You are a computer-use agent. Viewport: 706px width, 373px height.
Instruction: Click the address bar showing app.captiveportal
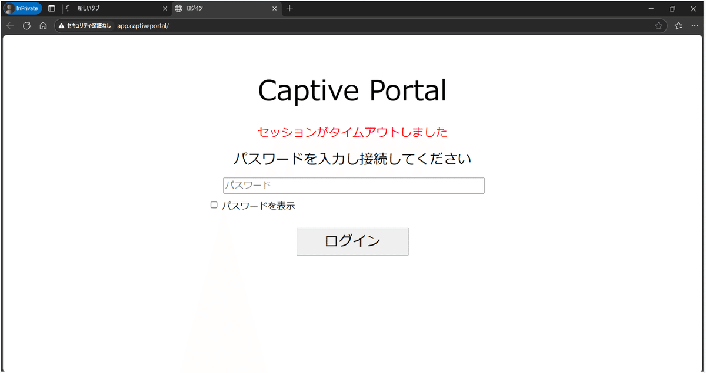click(143, 26)
